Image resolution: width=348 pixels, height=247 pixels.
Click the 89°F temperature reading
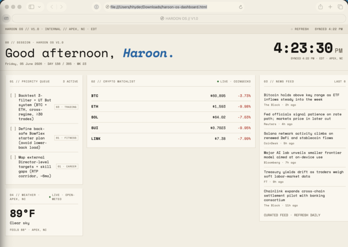pos(22,214)
